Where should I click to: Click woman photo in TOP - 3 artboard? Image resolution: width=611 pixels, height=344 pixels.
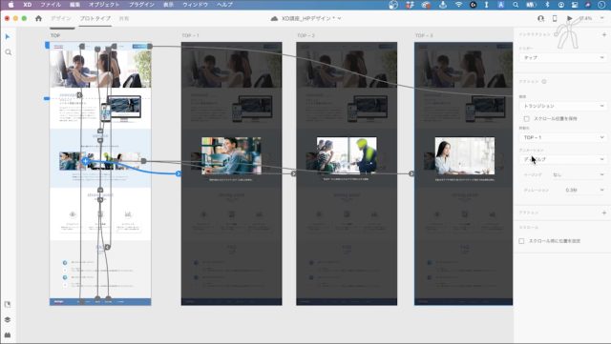pyautogui.click(x=465, y=155)
